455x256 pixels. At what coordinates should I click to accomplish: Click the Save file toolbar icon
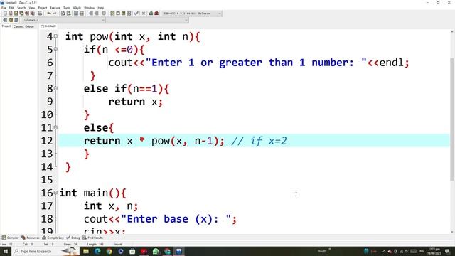16,14
